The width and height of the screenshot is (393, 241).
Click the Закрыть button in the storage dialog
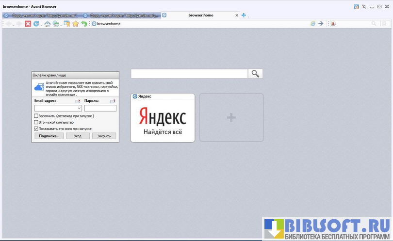(104, 136)
